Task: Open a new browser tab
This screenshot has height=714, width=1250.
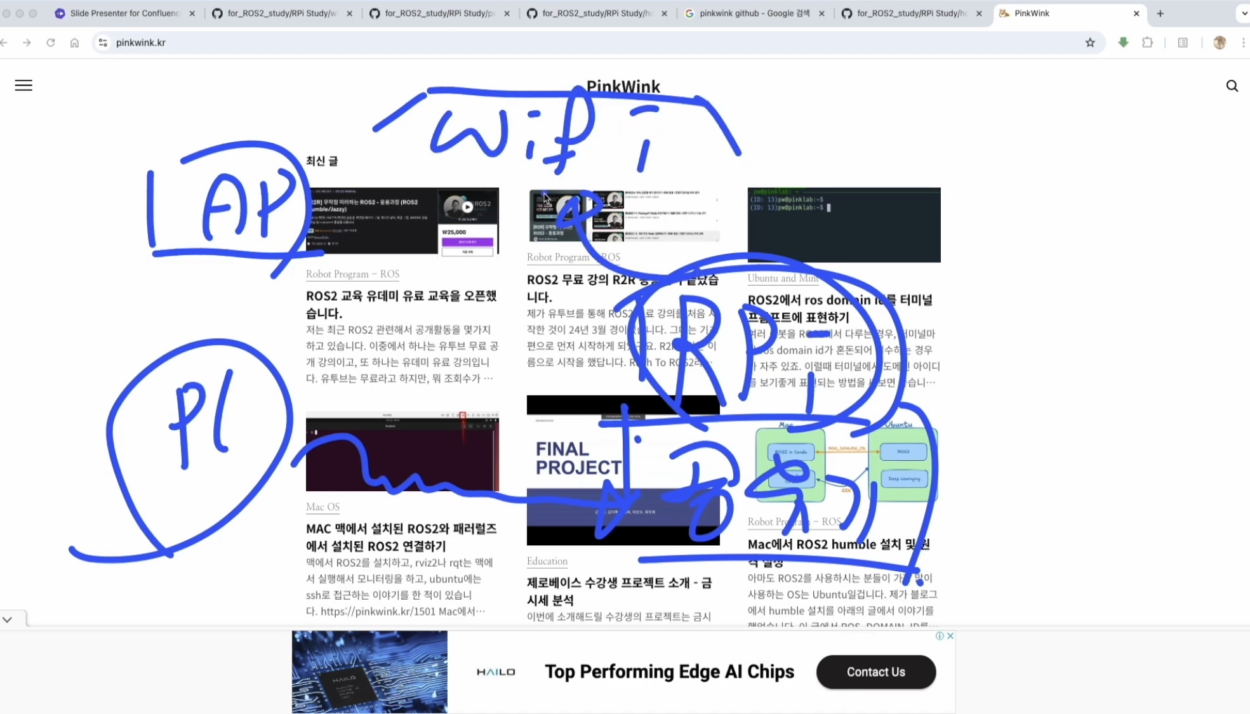Action: (x=1160, y=13)
